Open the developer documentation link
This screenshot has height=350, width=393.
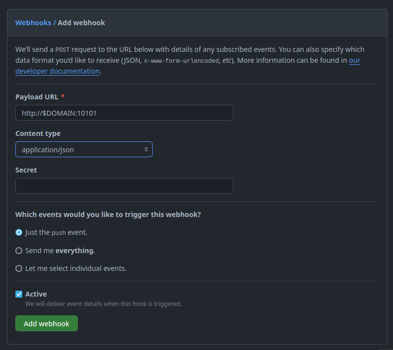[57, 71]
